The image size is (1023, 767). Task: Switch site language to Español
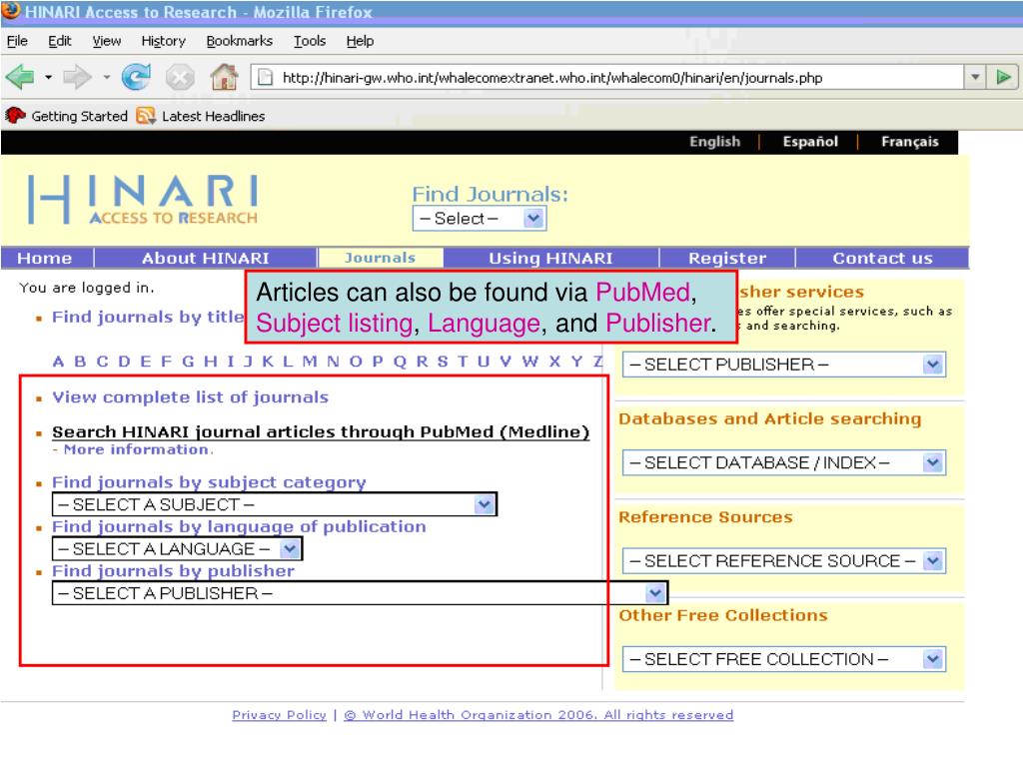810,142
